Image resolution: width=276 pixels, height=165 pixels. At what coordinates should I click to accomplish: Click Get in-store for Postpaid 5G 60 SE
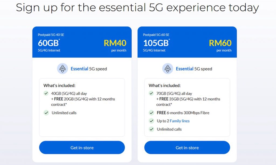pyautogui.click(x=187, y=147)
